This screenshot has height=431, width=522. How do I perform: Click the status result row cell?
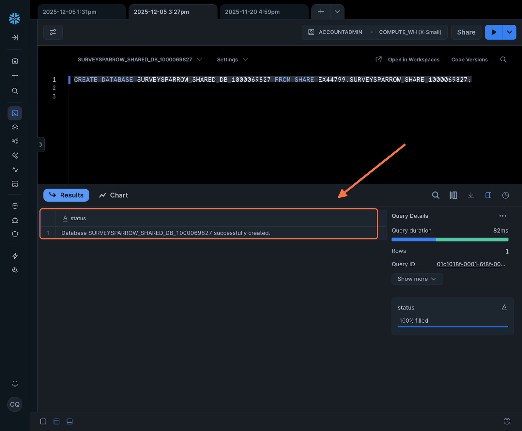tap(166, 233)
